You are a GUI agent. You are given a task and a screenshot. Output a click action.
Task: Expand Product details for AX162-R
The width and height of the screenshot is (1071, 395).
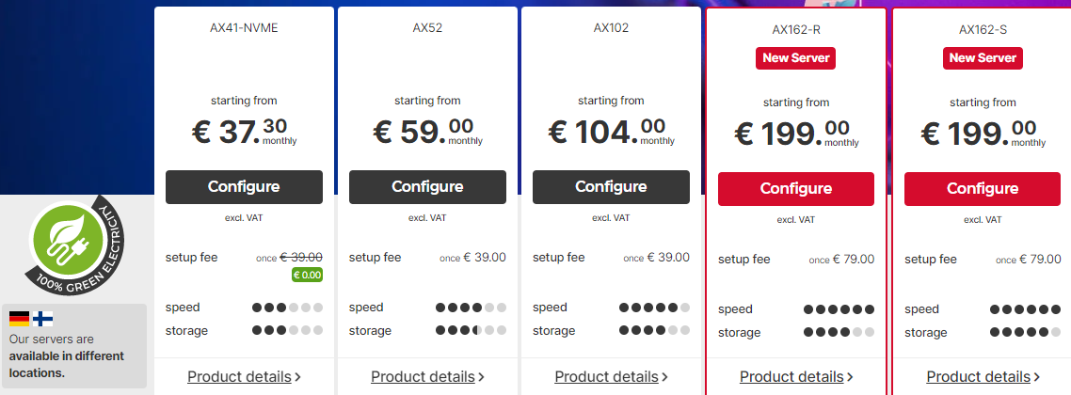pyautogui.click(x=796, y=376)
